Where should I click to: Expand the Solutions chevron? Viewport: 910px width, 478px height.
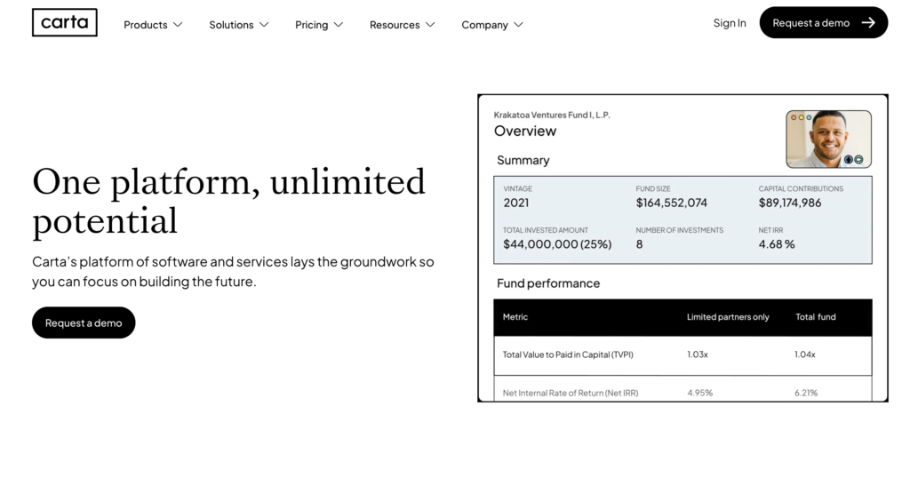pyautogui.click(x=264, y=24)
